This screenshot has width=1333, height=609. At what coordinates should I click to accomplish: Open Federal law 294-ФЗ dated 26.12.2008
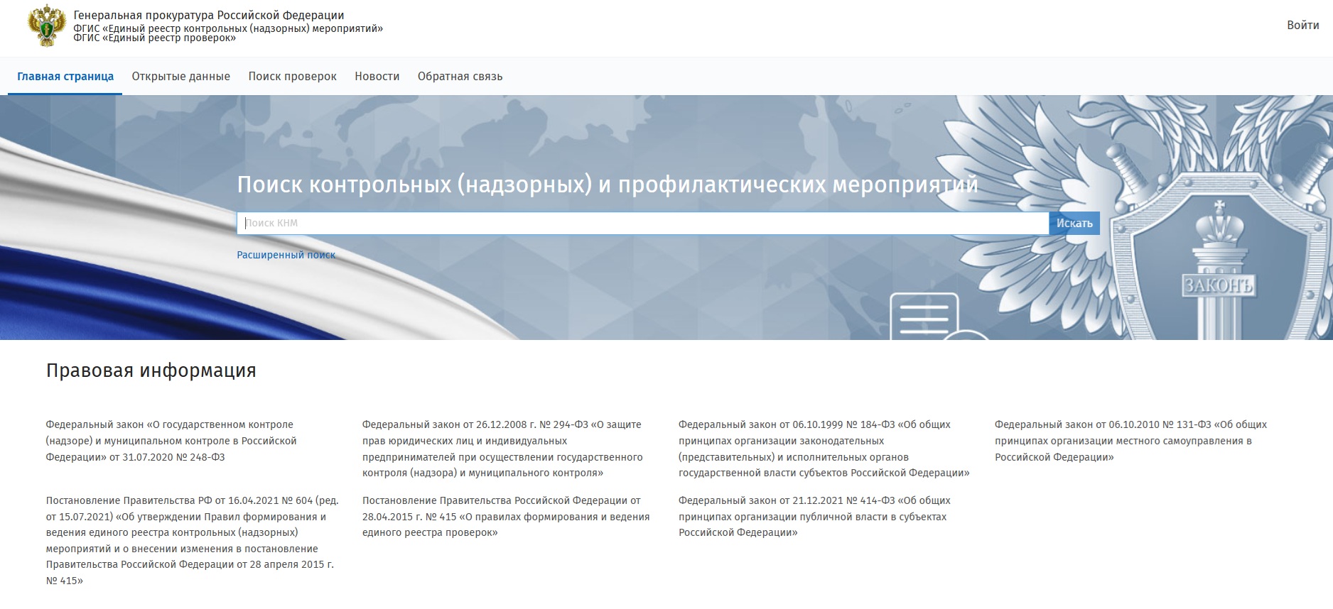[x=502, y=449]
